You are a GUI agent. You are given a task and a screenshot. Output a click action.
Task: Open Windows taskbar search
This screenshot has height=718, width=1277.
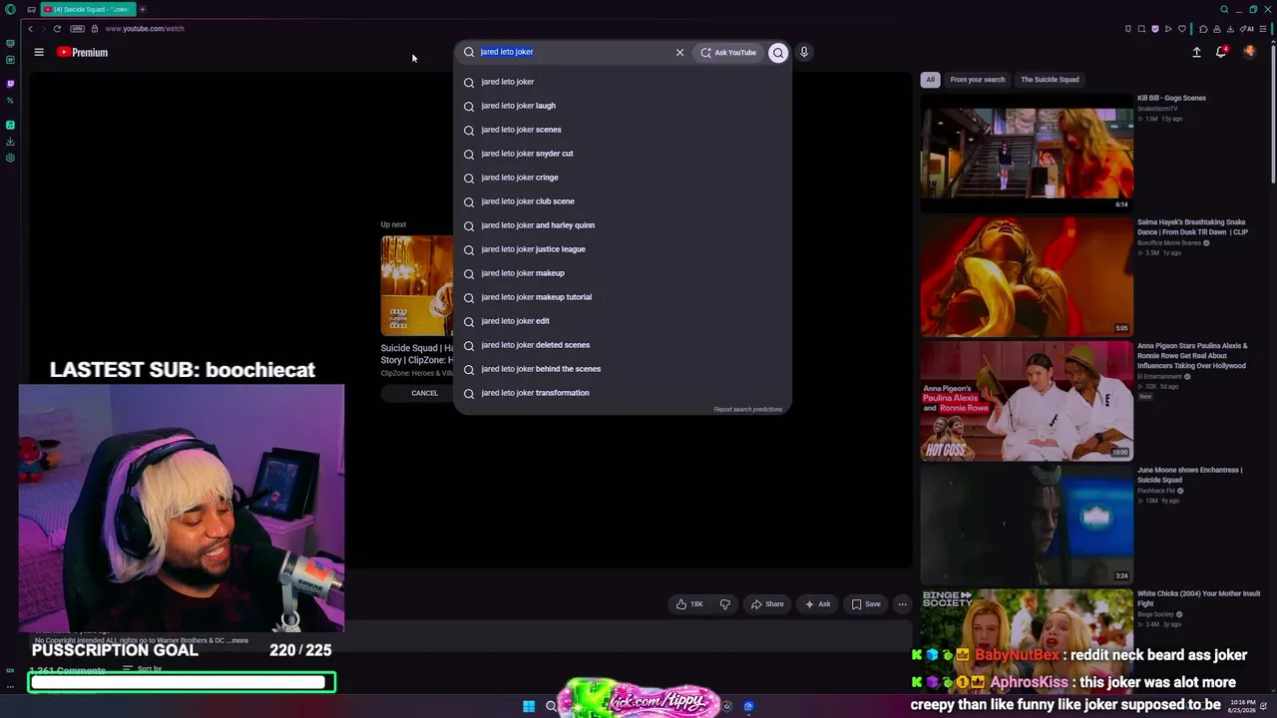click(x=551, y=706)
